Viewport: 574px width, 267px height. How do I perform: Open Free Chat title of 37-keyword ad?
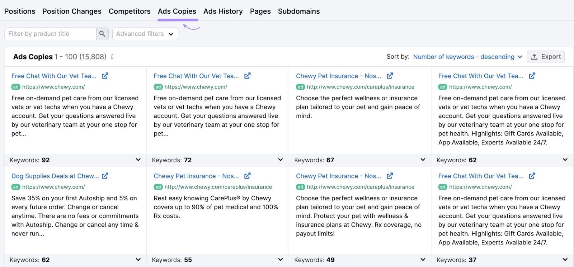[481, 176]
